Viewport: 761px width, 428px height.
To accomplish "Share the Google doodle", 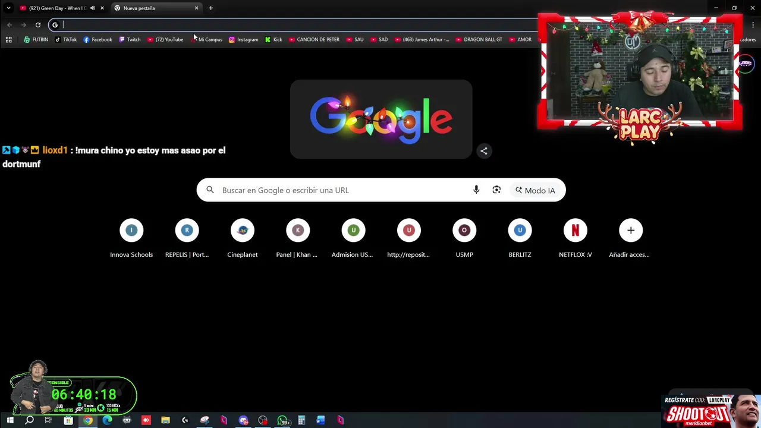I will 484,151.
